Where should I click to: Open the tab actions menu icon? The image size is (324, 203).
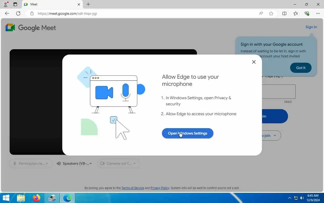[x=15, y=4]
